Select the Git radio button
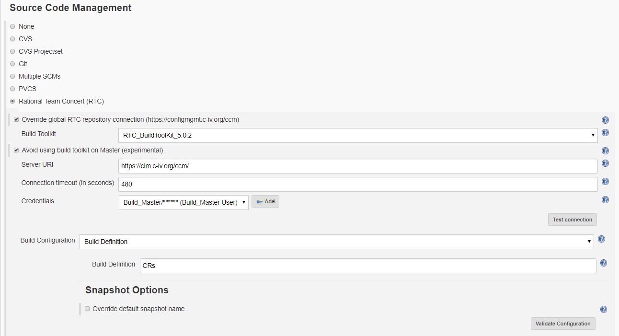619x336 pixels. [x=12, y=64]
